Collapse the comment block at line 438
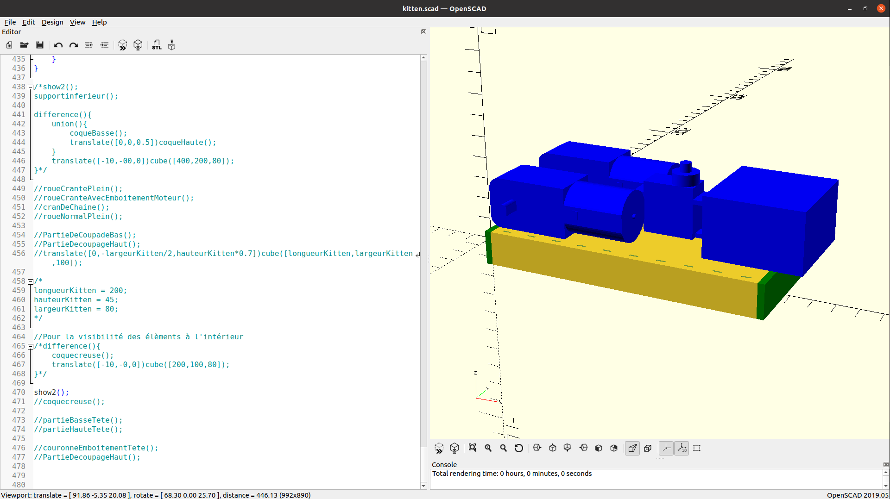Viewport: 890px width, 499px height. 31,87
